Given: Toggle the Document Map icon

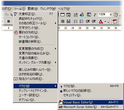Looking at the screenshot, I should click(x=89, y=15).
